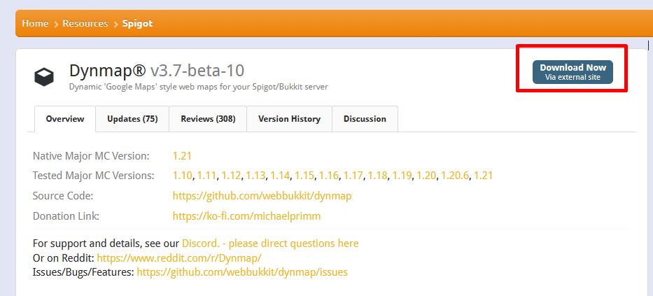Open Resources breadcrumb link
Image resolution: width=653 pixels, height=296 pixels.
(x=85, y=24)
